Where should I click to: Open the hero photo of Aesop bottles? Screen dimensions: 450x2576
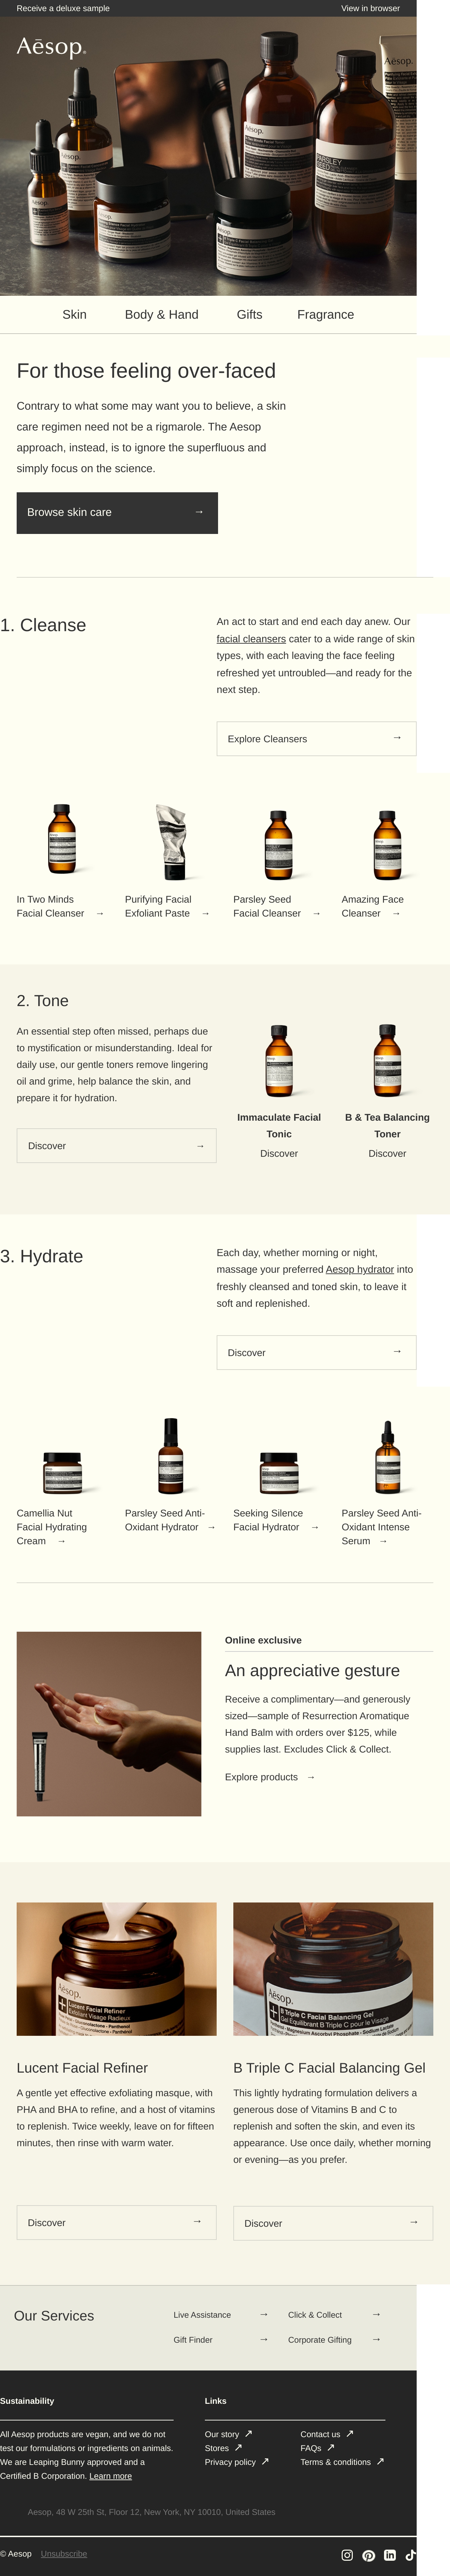[208, 156]
